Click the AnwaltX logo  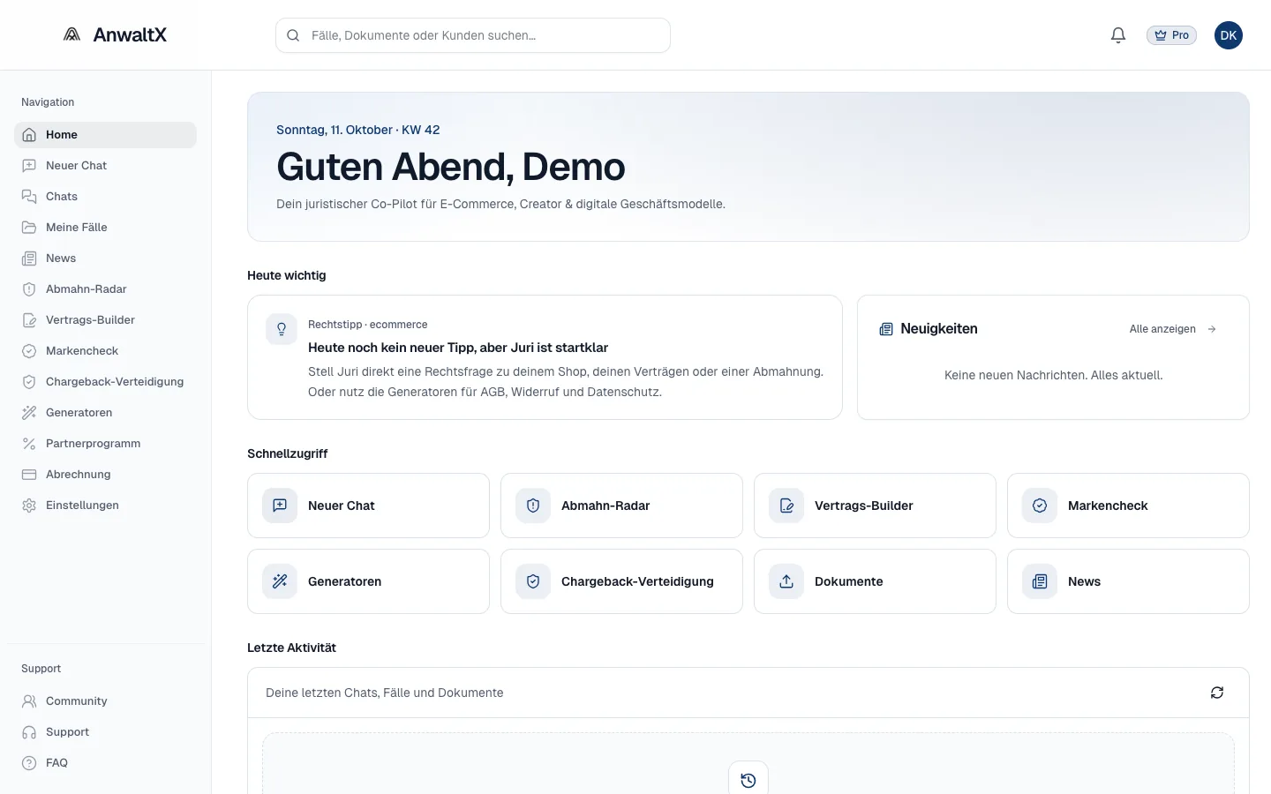point(115,34)
